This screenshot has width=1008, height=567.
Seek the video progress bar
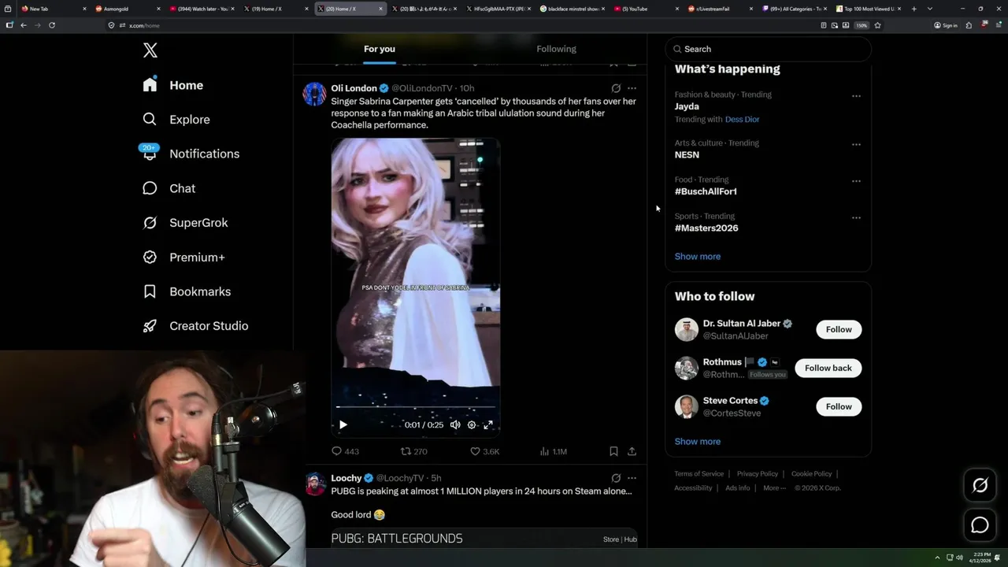point(416,407)
